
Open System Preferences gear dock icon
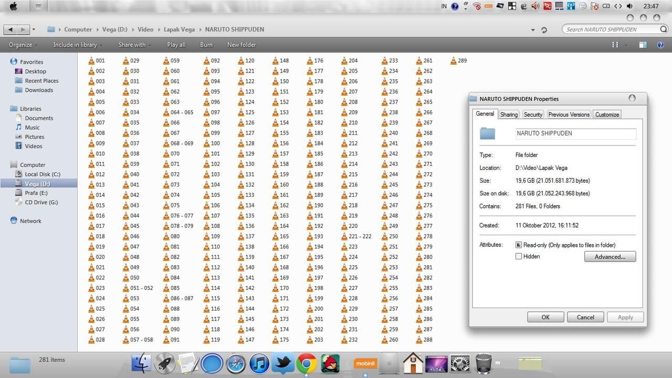pos(460,363)
